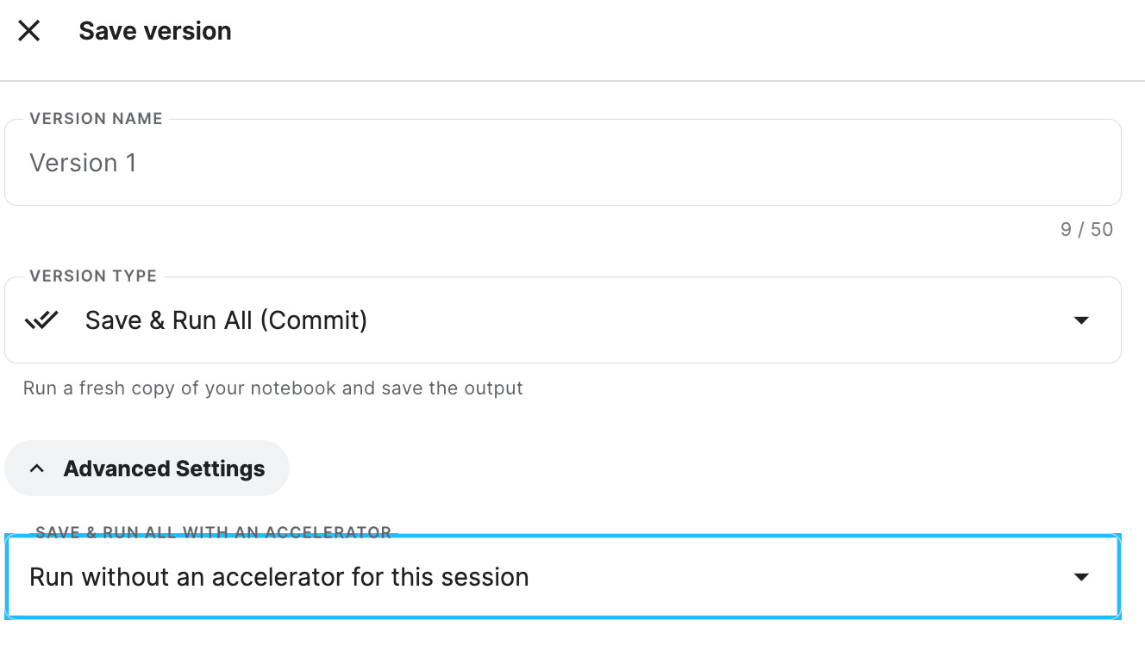Click the "Save version" panel title
The width and height of the screenshot is (1145, 658).
(155, 31)
